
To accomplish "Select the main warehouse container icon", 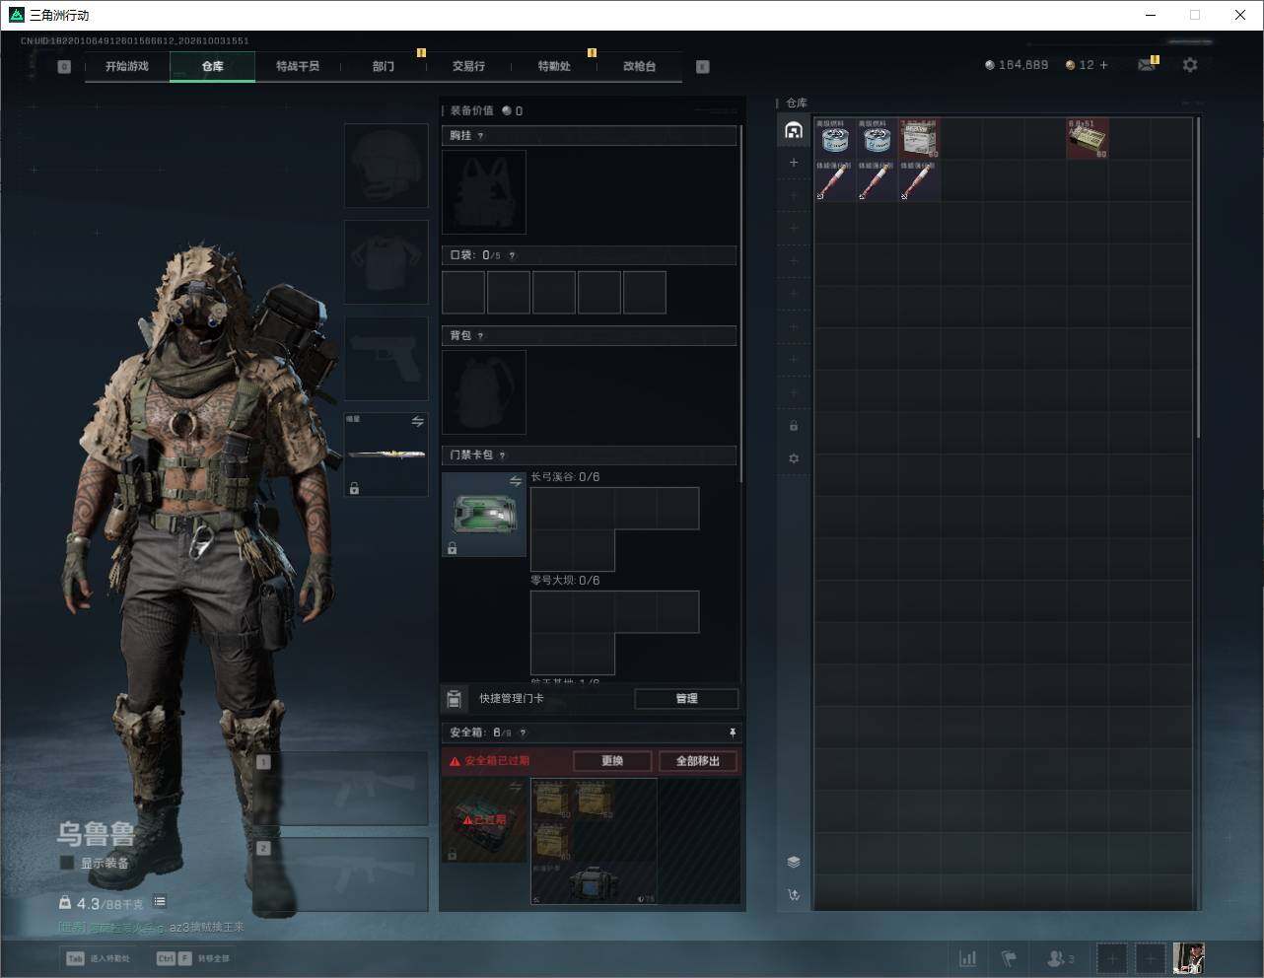I will point(794,130).
